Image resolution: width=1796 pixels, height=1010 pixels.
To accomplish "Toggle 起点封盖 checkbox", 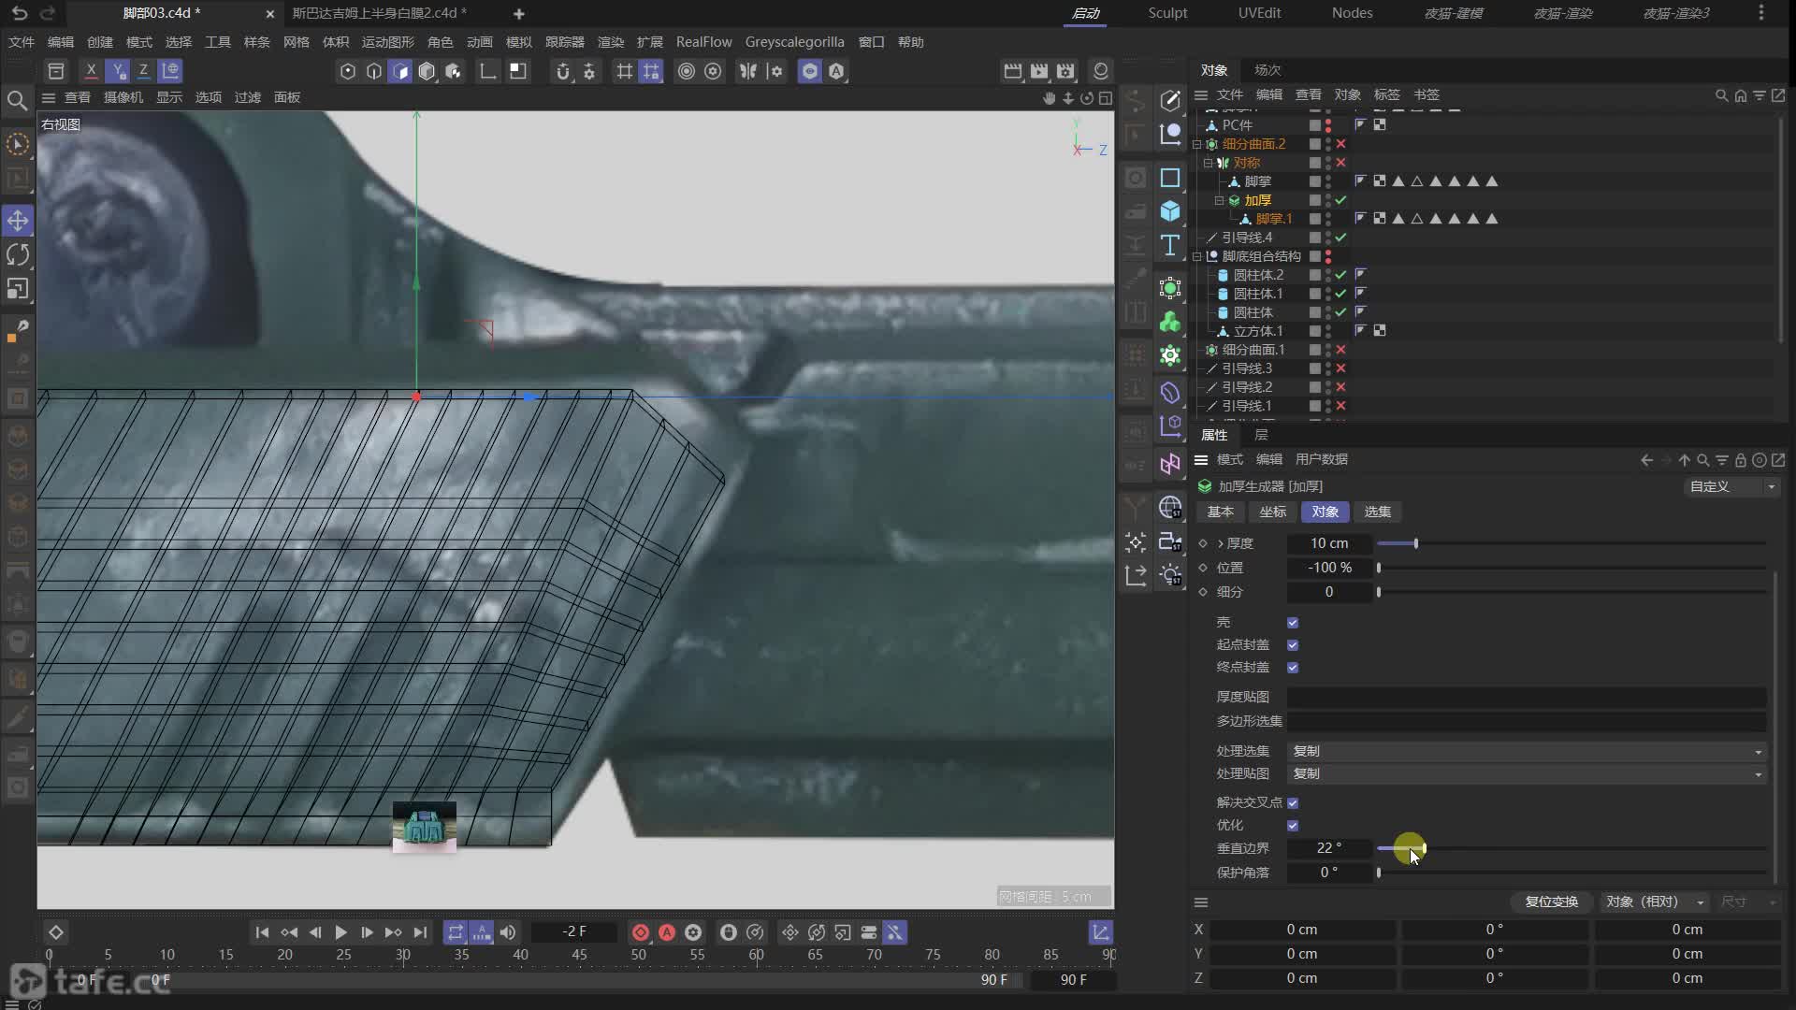I will tap(1293, 645).
